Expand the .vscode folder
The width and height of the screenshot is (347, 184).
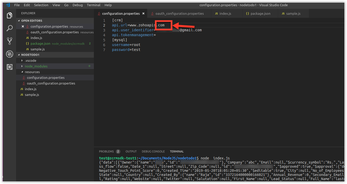(x=55, y=60)
